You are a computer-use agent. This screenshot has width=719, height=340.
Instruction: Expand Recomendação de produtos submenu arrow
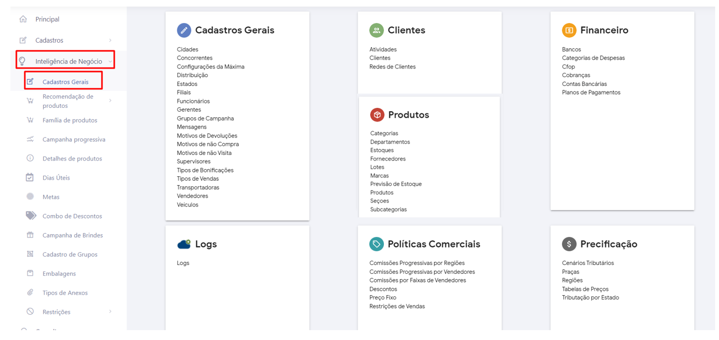[x=110, y=101]
